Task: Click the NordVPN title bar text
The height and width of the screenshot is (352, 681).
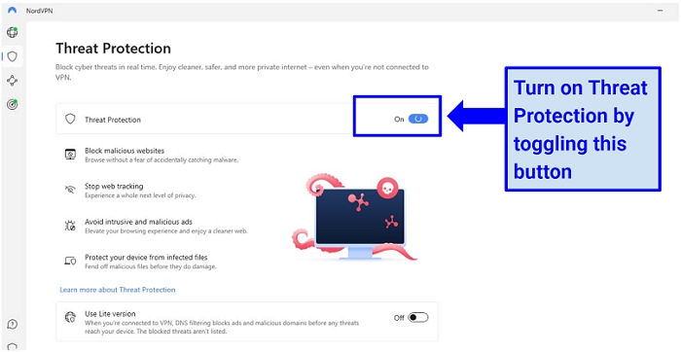Action: point(39,11)
